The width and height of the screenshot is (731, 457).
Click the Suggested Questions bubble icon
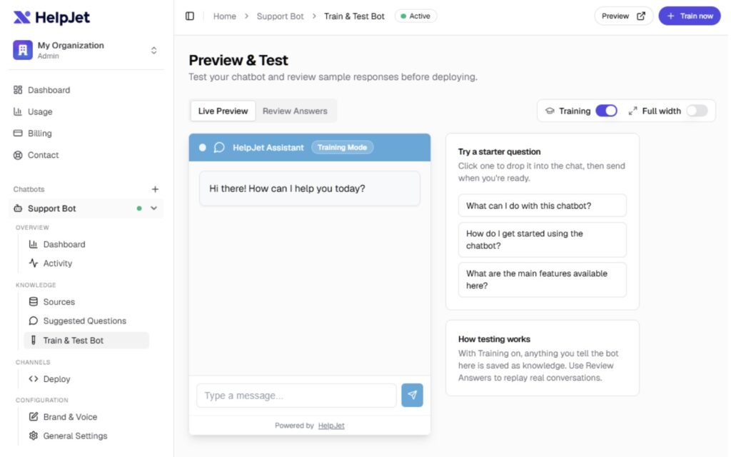click(x=33, y=321)
